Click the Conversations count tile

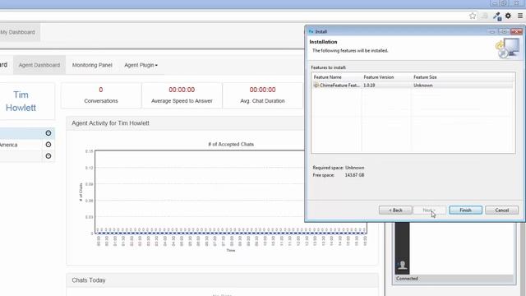point(101,95)
